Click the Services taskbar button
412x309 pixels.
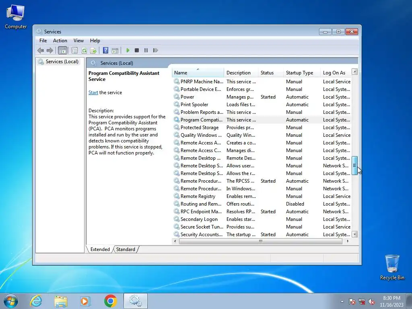pos(136,301)
